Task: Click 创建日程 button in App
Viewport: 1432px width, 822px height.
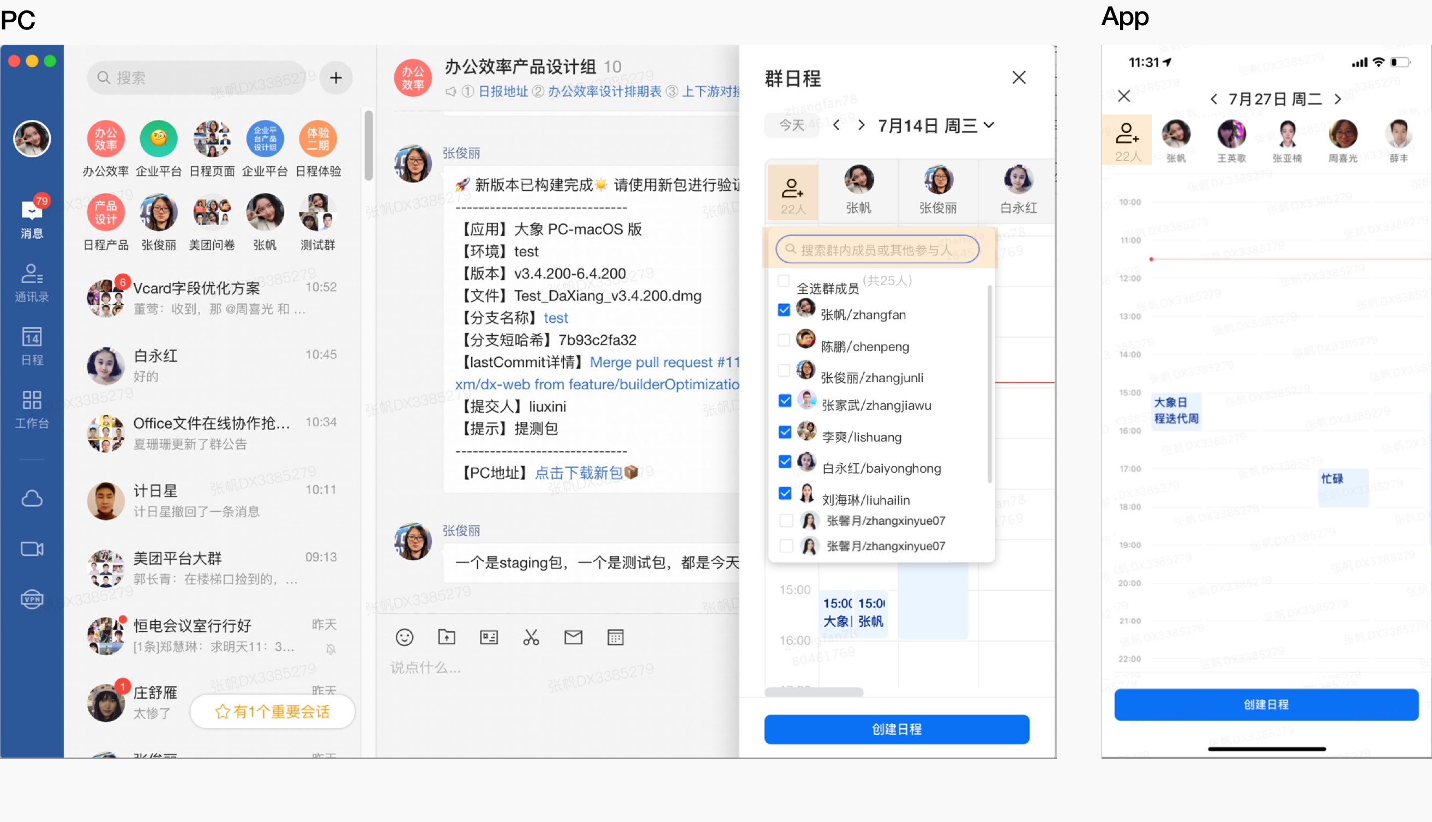Action: [1266, 704]
